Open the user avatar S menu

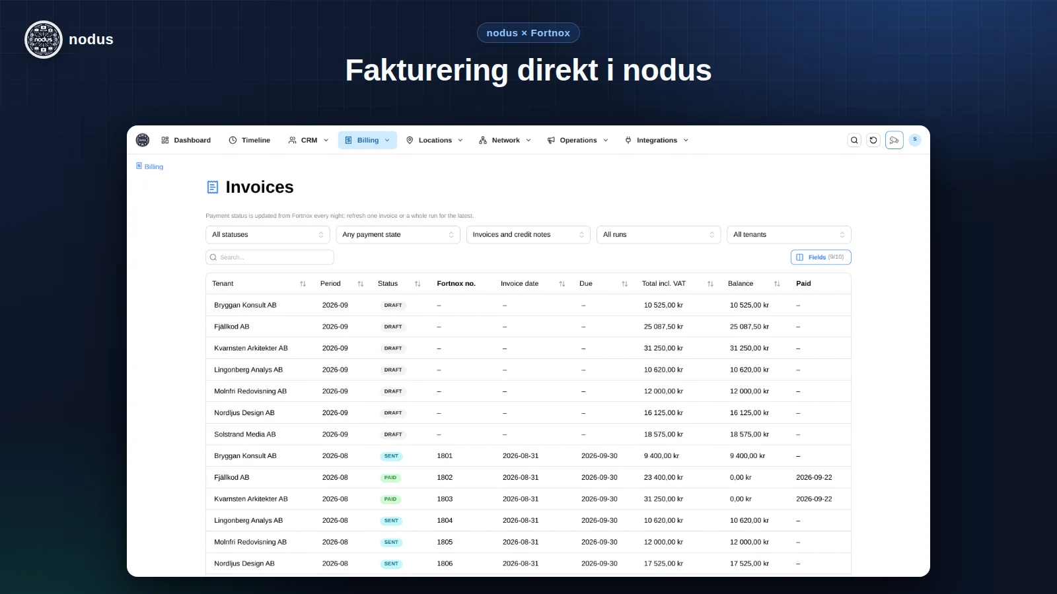(915, 140)
